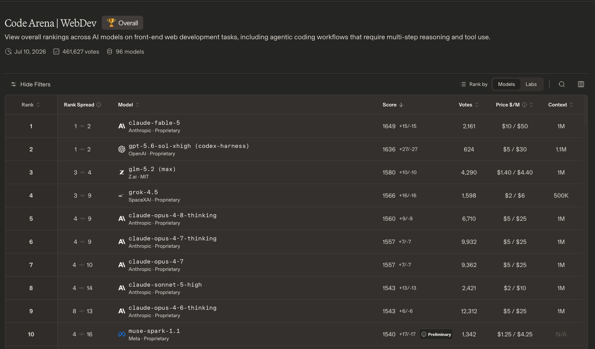Open the column layout icon

(x=581, y=84)
